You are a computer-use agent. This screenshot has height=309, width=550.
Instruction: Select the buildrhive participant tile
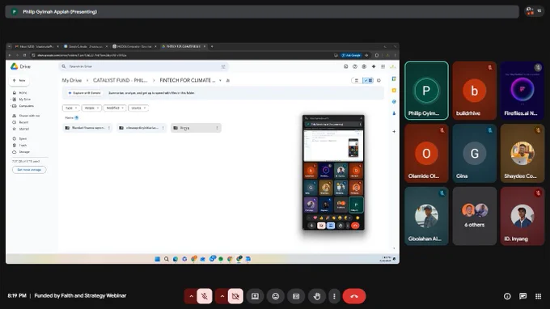click(x=474, y=91)
